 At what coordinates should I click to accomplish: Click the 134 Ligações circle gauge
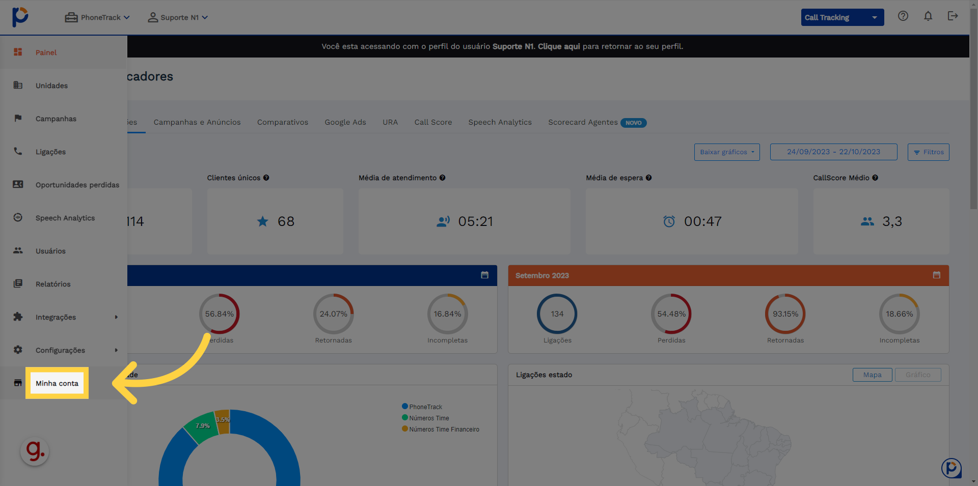557,314
